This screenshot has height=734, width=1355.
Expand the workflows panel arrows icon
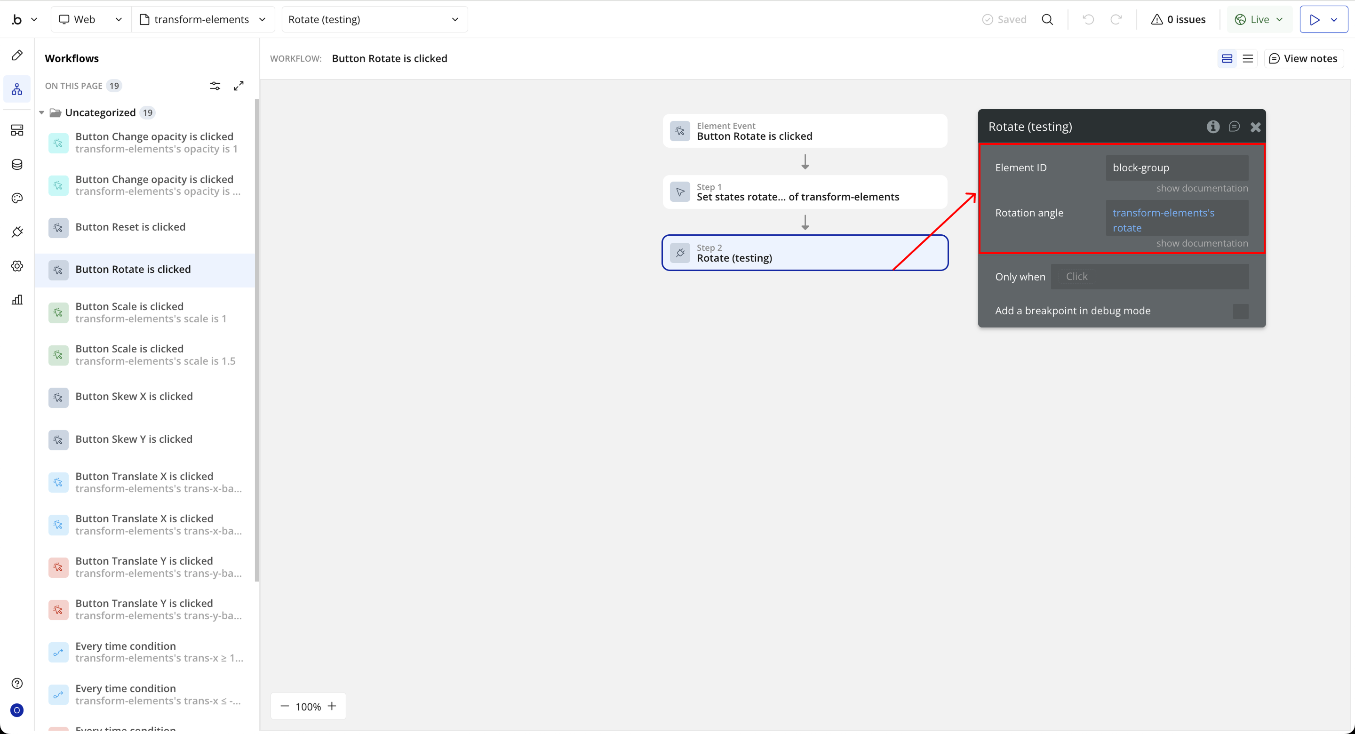(239, 86)
